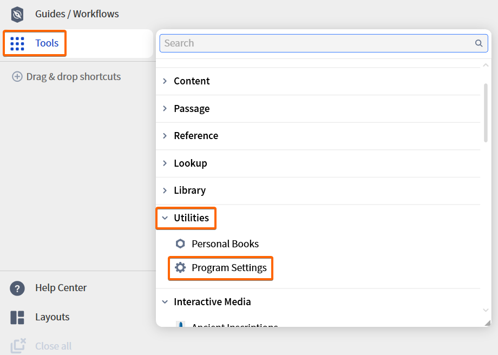Viewport: 498px width, 355px height.
Task: Click the Tools grid icon
Action: tap(17, 43)
